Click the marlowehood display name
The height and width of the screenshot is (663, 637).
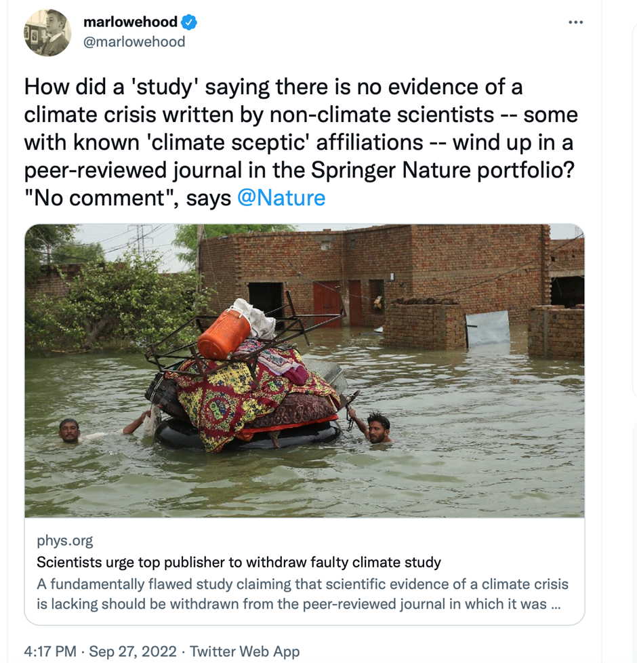coord(130,22)
